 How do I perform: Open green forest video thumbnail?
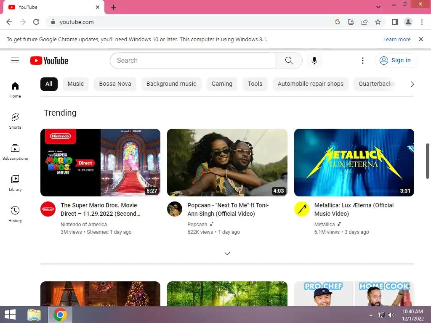pos(227,294)
